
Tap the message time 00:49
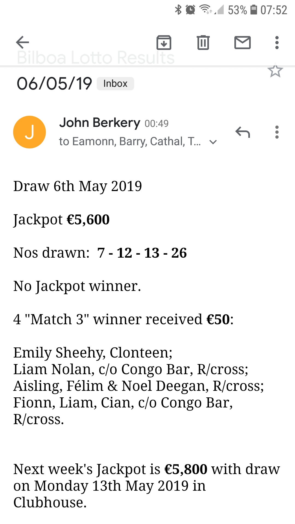157,124
